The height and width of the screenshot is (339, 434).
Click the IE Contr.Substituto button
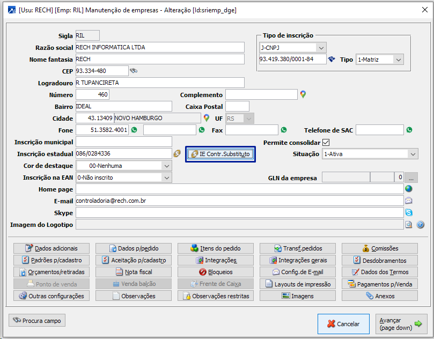[220, 154]
